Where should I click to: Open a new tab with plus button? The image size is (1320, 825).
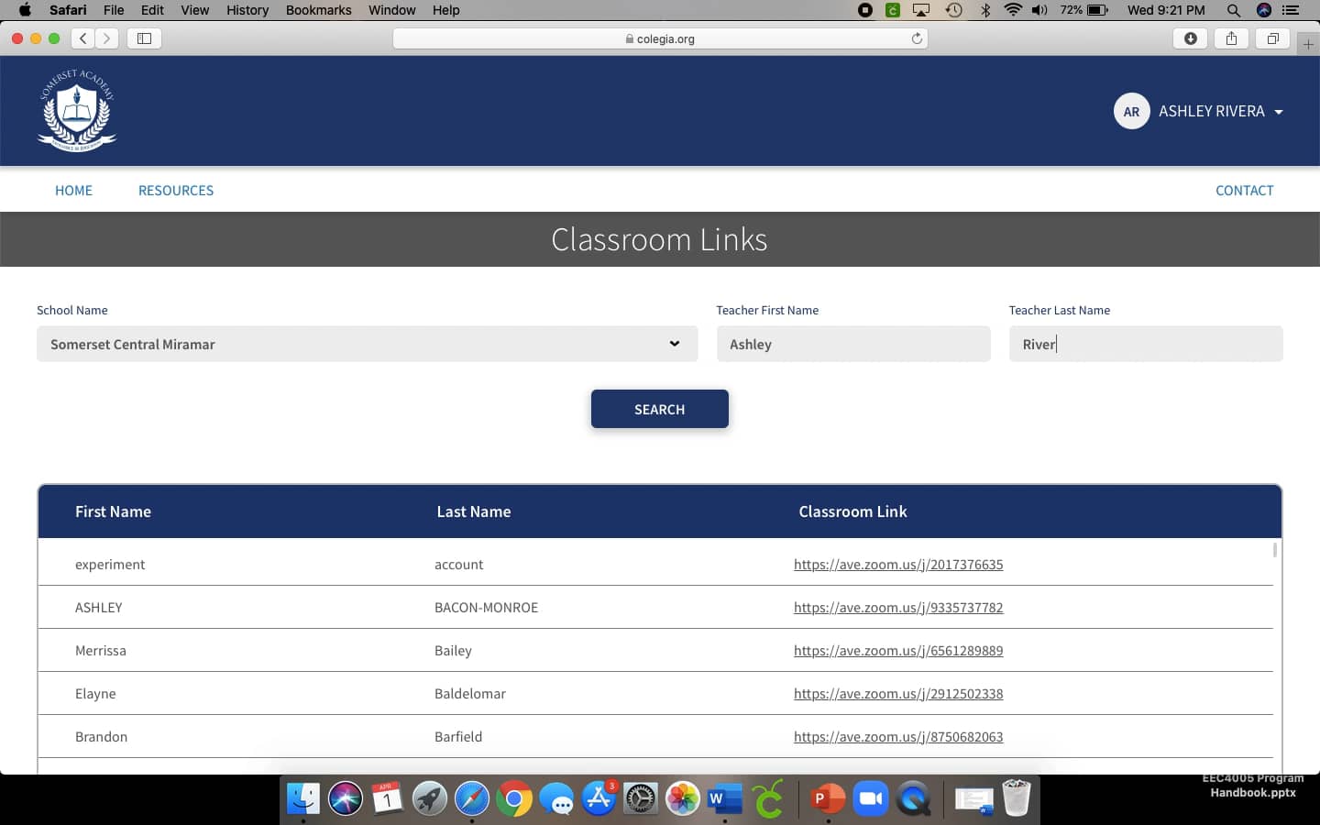[1308, 44]
